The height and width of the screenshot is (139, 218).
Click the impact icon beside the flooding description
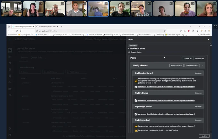pos(136,81)
